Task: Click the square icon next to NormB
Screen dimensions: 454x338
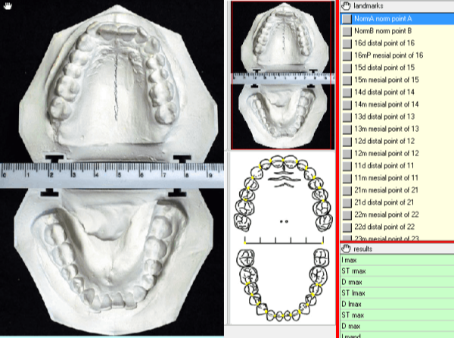Action: tap(347, 30)
